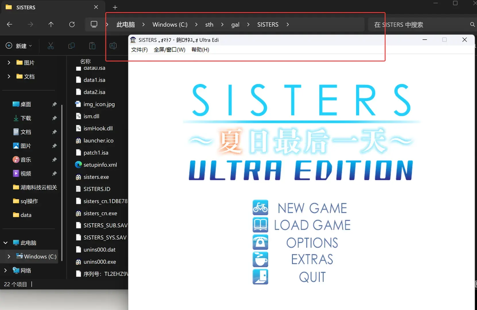
Task: Click the door icon beside QUIT
Action: (260, 277)
